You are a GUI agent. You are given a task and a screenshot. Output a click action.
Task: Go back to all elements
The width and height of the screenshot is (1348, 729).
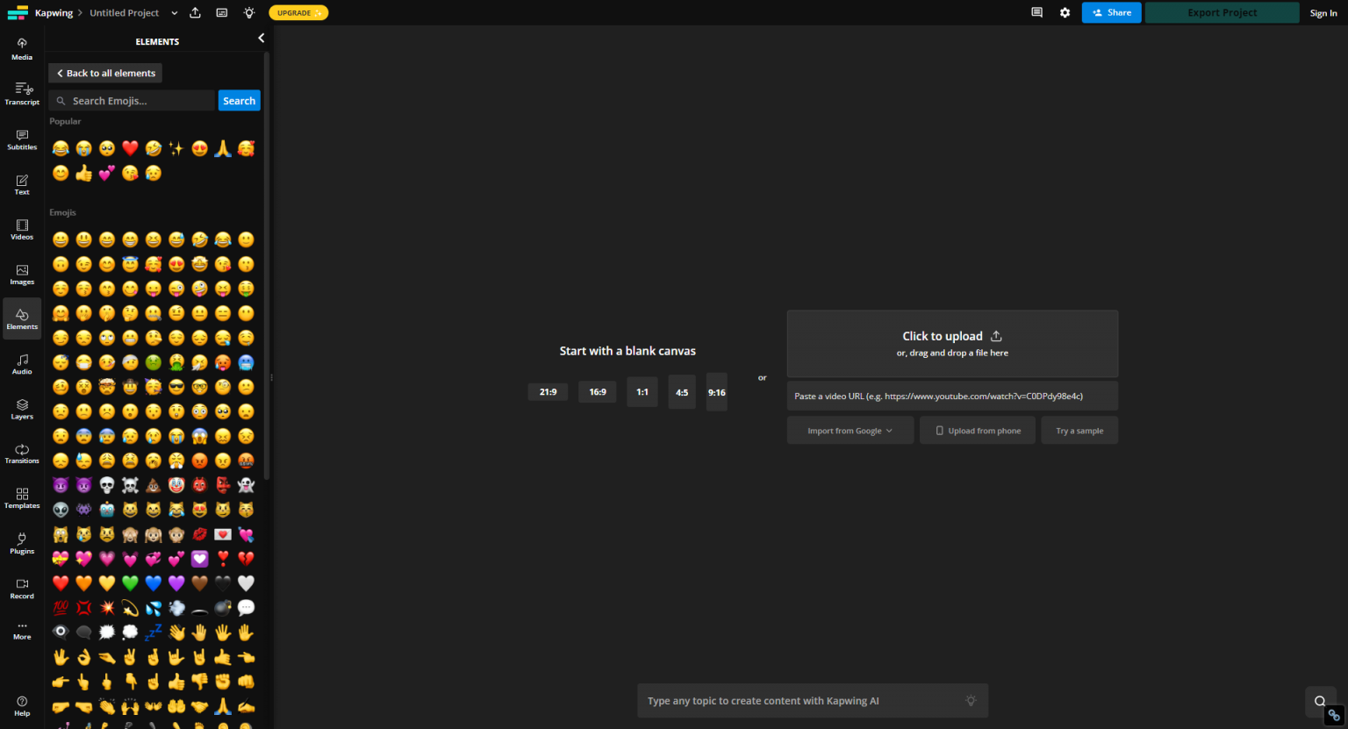point(105,74)
